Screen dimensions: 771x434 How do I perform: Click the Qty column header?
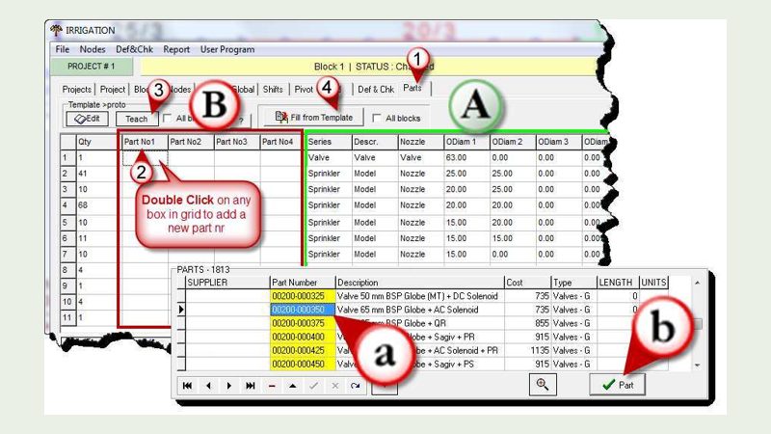[x=98, y=142]
